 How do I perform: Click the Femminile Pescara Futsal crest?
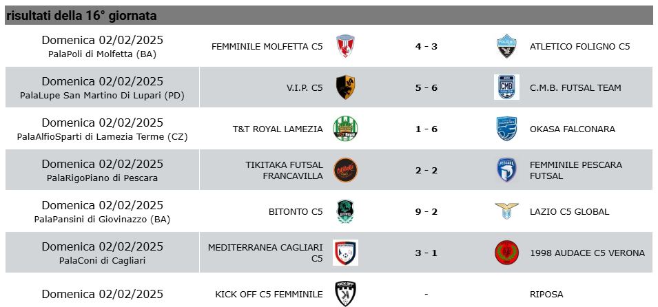point(506,170)
